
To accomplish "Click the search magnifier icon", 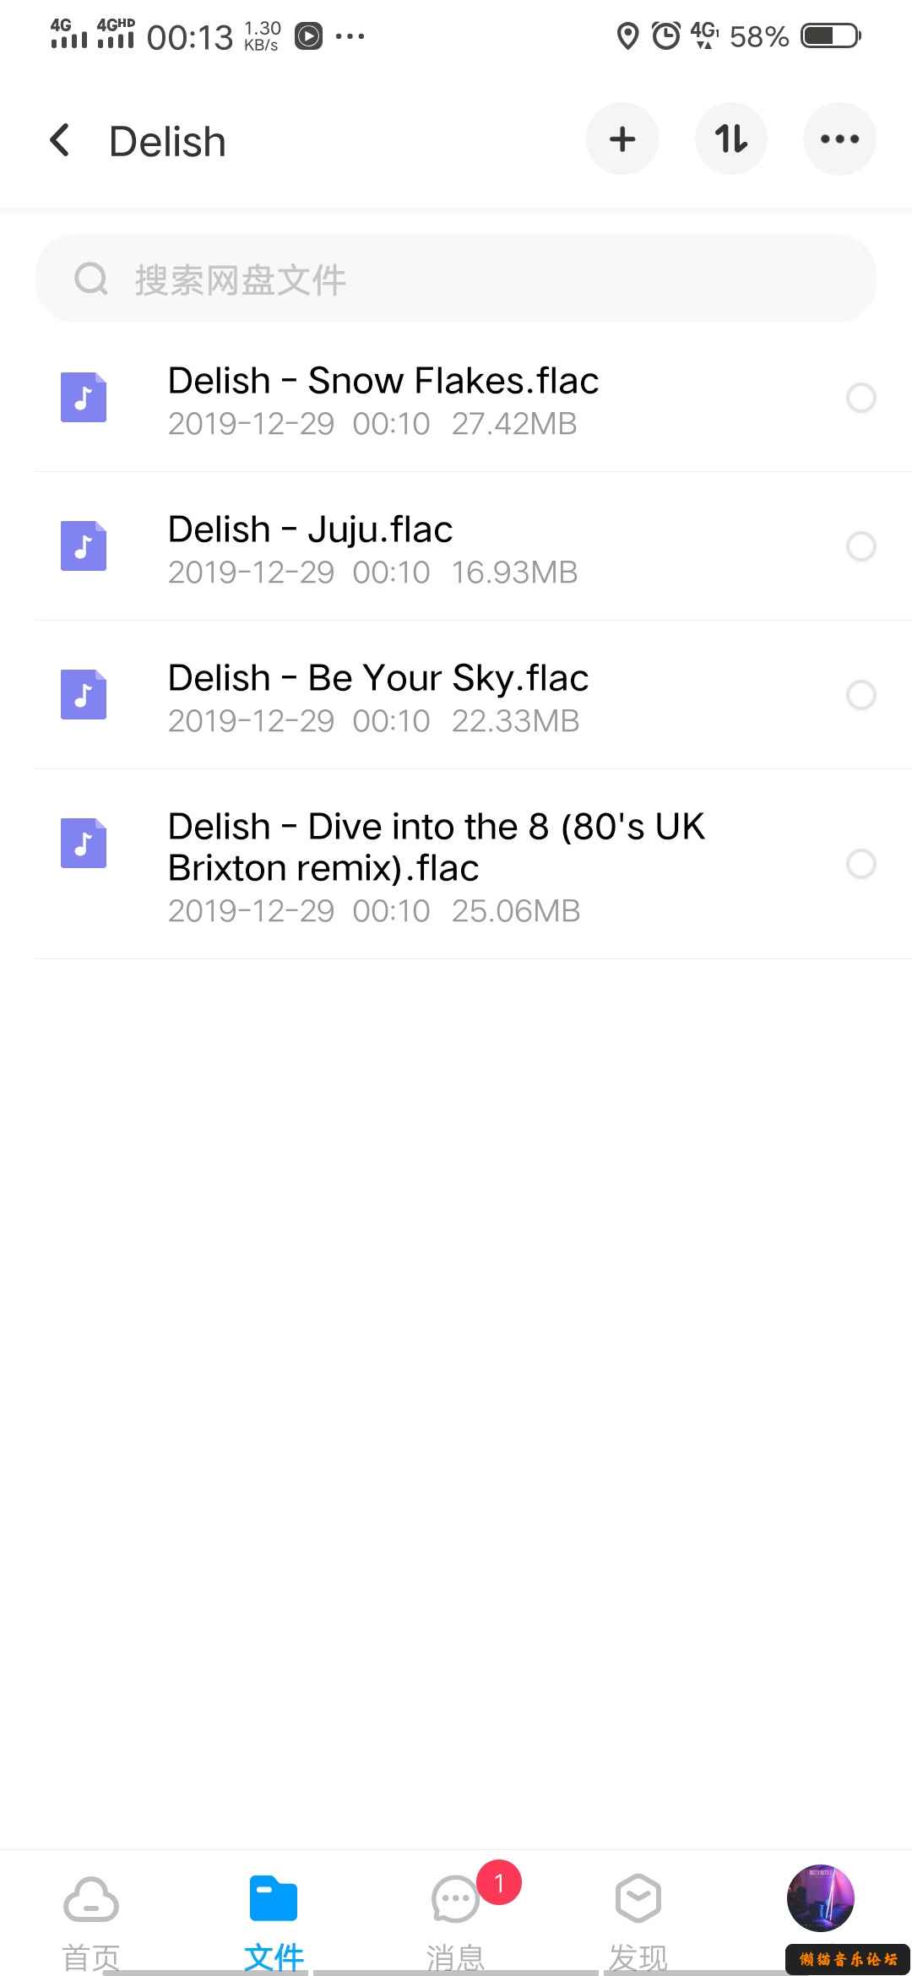I will tap(91, 279).
